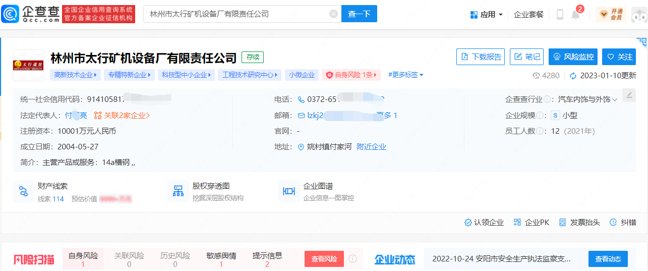Click the phone icon beside 电话
This screenshot has height=271, width=648.
[302, 100]
